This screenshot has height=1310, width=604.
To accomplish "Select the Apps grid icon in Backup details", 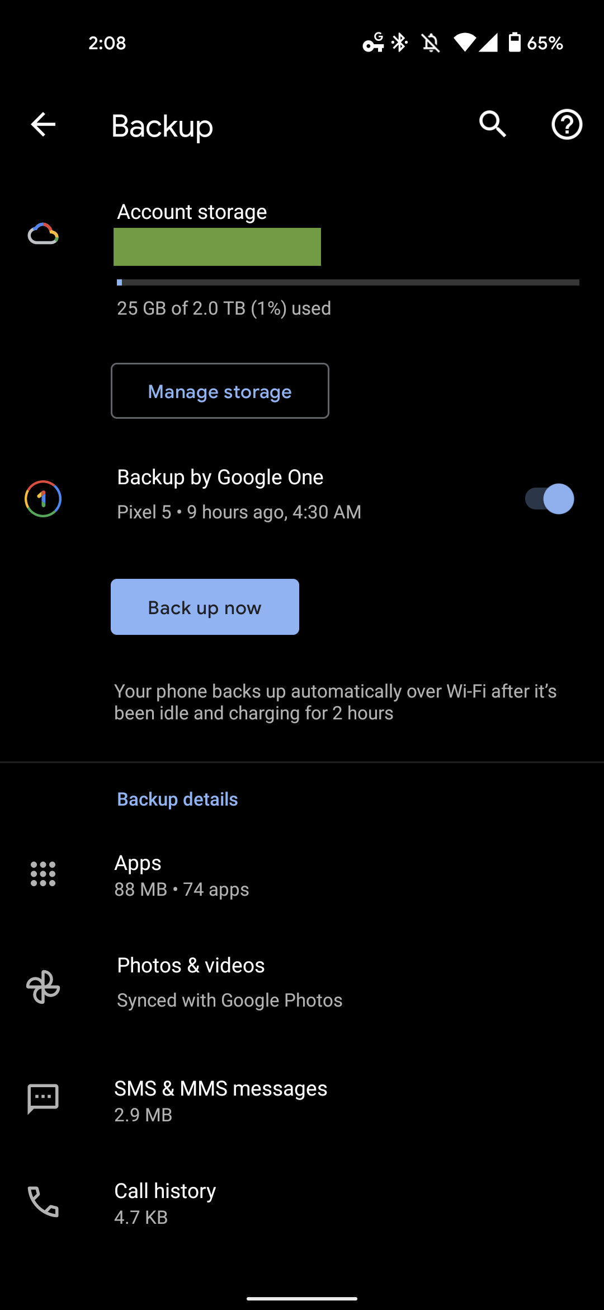I will tap(42, 873).
